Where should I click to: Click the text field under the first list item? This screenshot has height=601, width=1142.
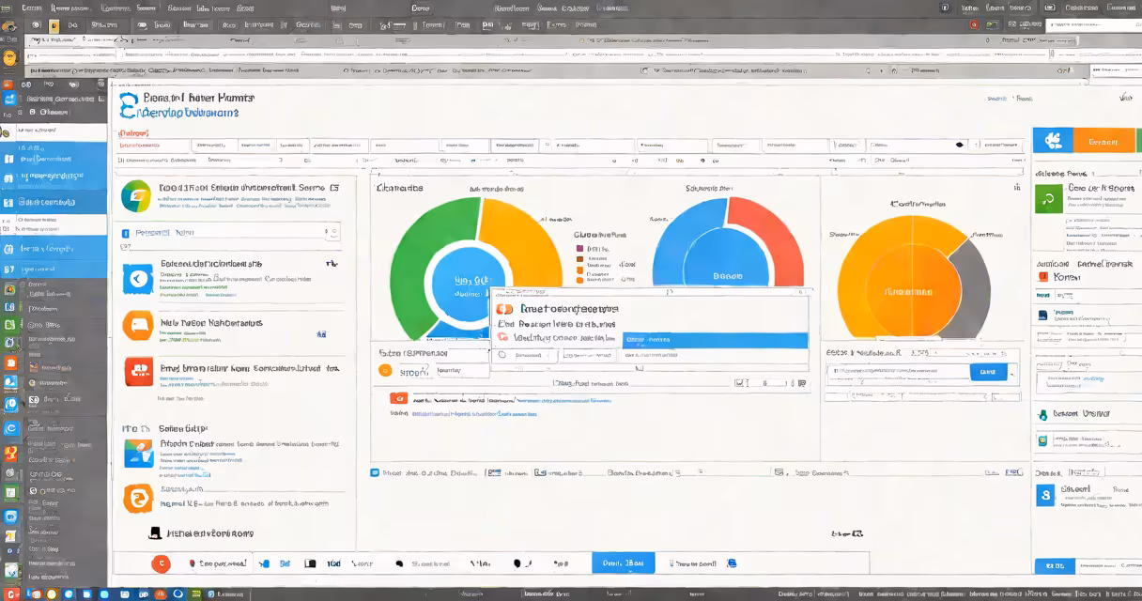(x=230, y=231)
